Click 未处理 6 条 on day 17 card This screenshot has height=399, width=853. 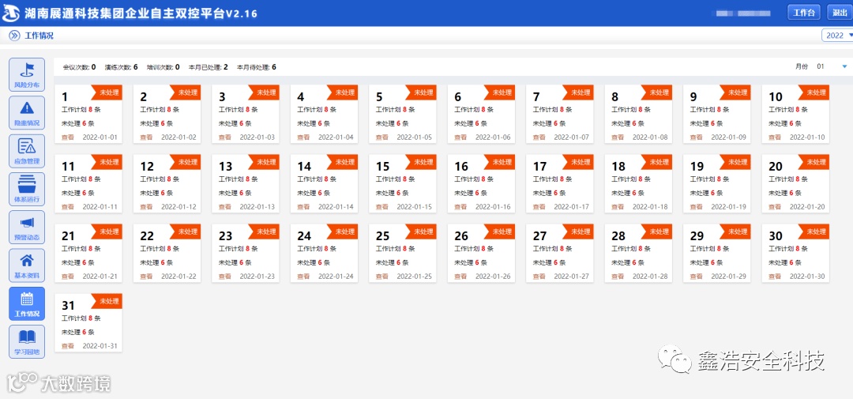tap(550, 193)
